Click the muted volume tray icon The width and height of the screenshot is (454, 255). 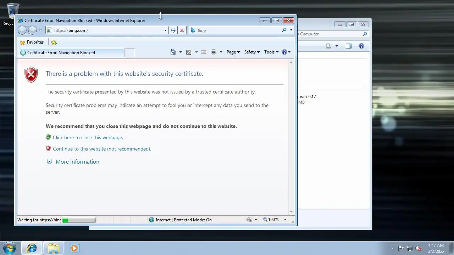[x=419, y=248]
